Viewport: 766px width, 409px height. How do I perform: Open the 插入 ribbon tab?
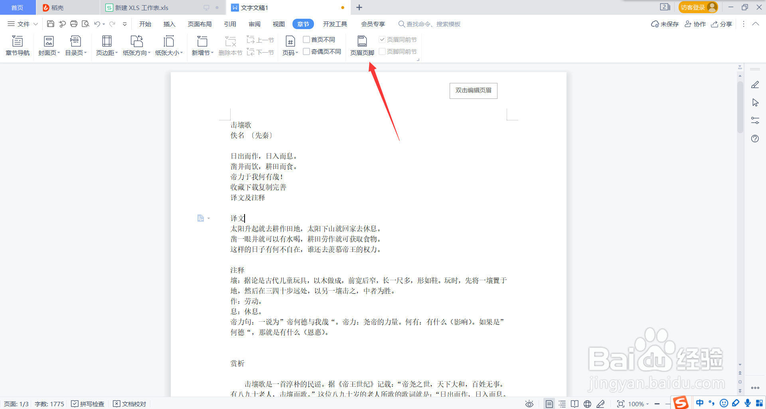[170, 24]
